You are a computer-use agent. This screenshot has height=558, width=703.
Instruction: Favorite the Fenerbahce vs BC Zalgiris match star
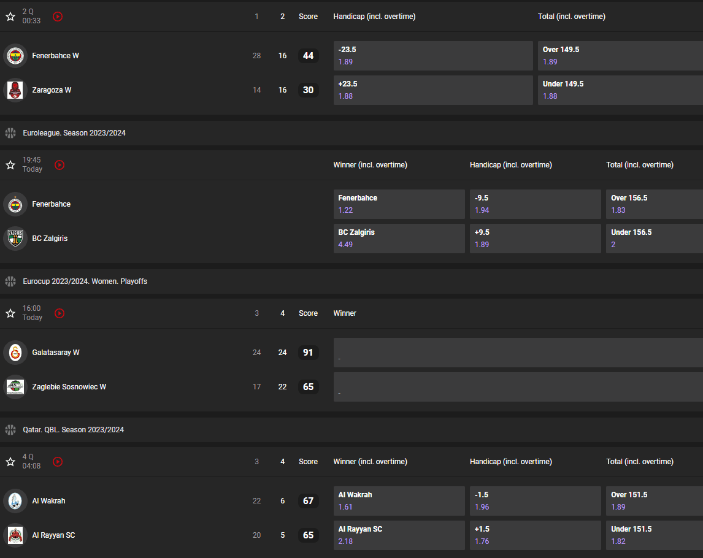[10, 165]
